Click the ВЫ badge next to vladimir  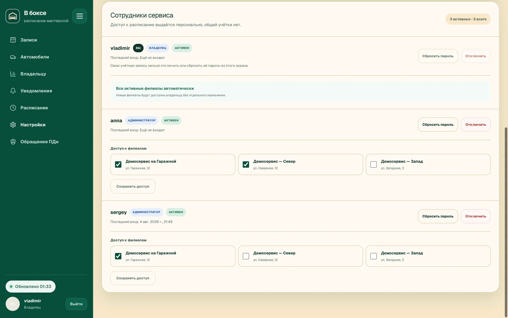pyautogui.click(x=138, y=48)
